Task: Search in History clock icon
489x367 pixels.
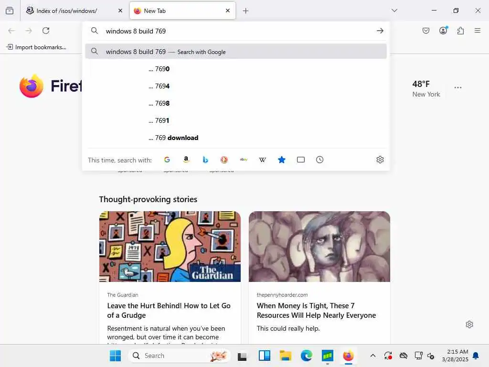Action: [x=319, y=160]
